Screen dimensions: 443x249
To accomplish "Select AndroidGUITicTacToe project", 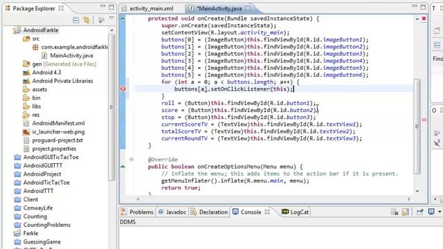I will (51, 157).
